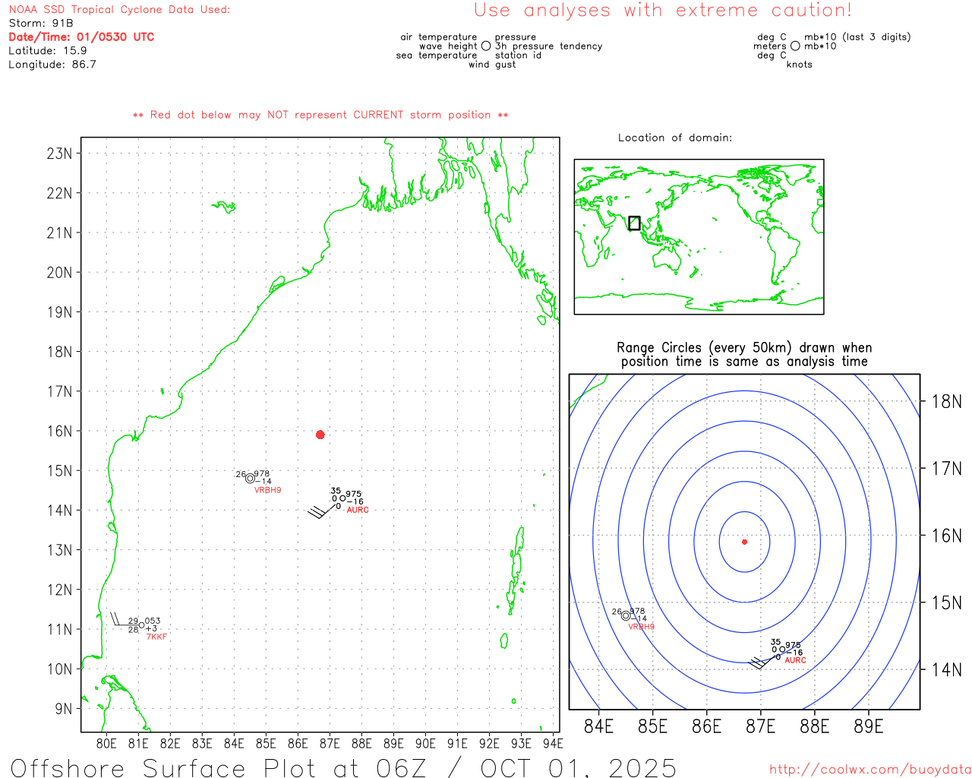
Task: Click the red center dot in range circles plot
Action: click(x=745, y=542)
